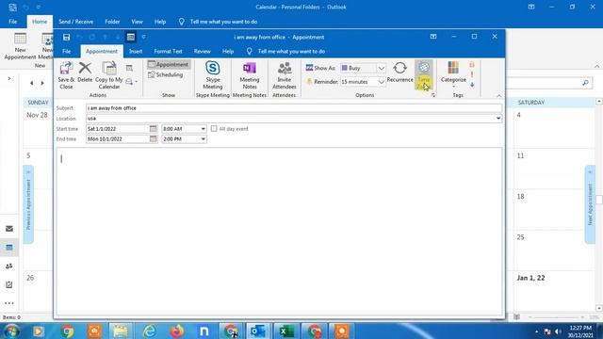Open Internet Explorer from the taskbar
Screen dimensions: 603x339
pyautogui.click(x=149, y=331)
